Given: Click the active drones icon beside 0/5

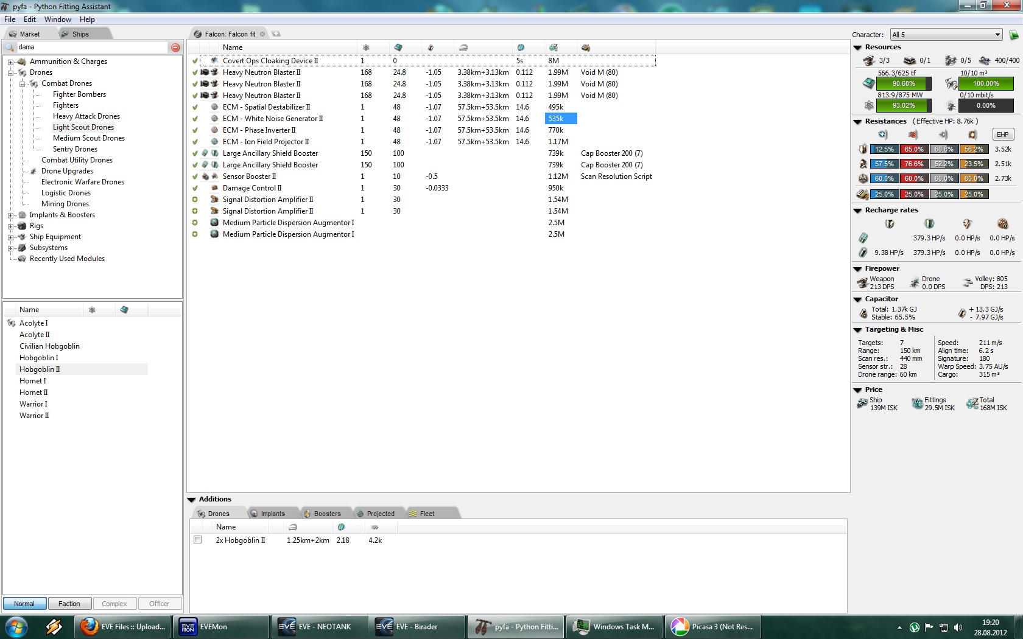Looking at the screenshot, I should pyautogui.click(x=951, y=60).
